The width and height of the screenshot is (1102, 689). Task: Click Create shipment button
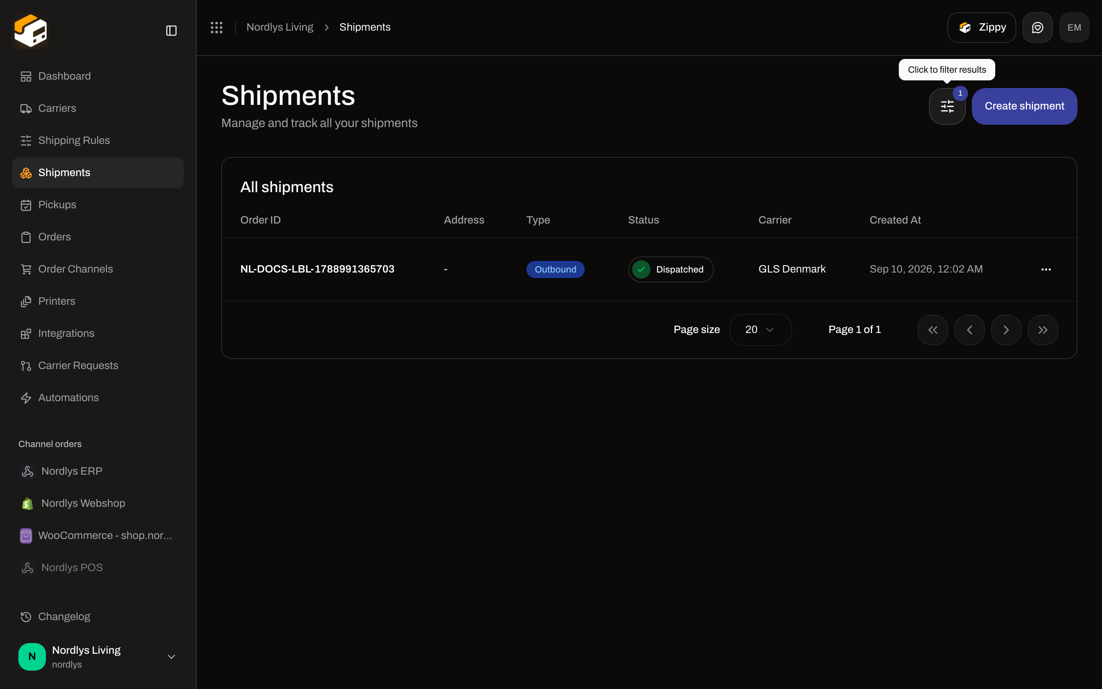point(1024,106)
